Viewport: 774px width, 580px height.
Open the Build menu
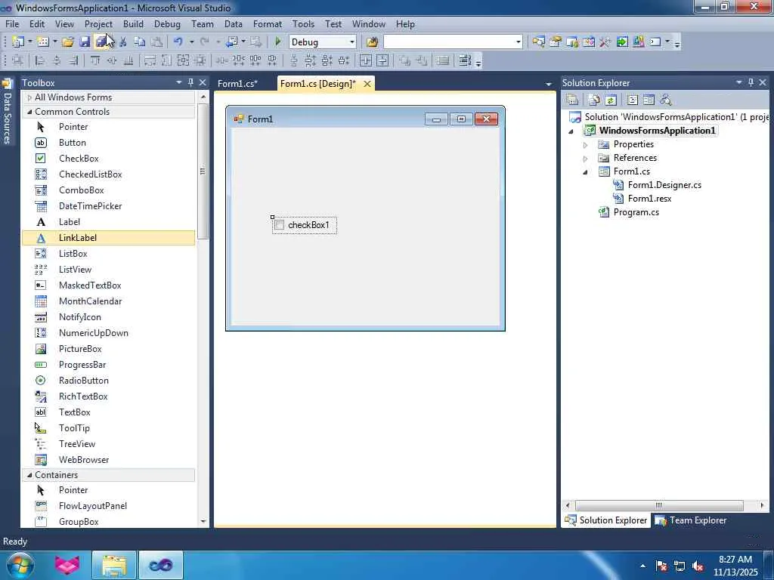point(133,23)
